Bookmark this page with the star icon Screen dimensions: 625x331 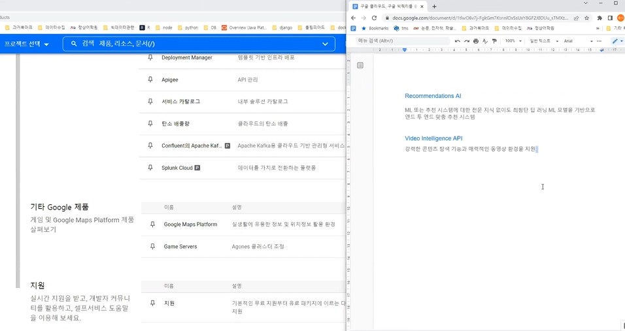[x=586, y=18]
